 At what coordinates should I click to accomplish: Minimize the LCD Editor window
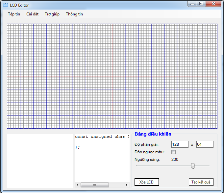192,4
